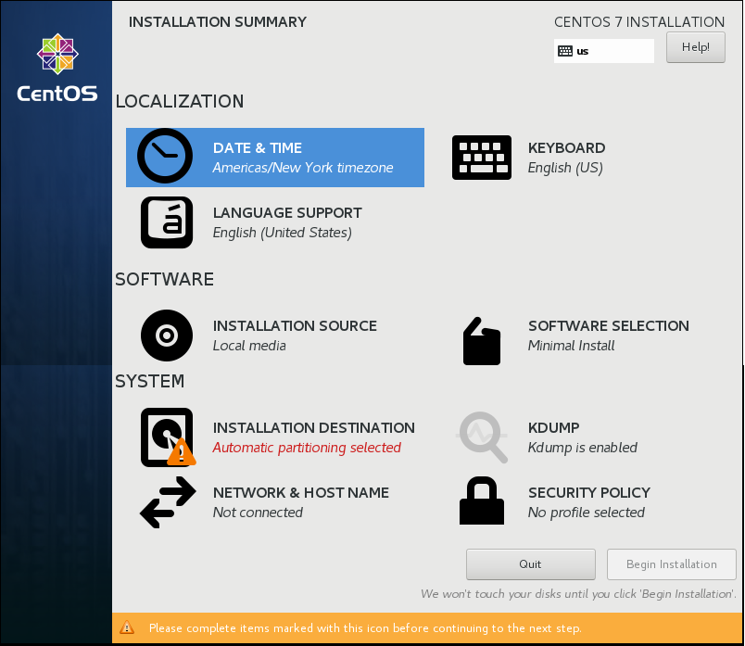Click 'Minimal Install' status text
The height and width of the screenshot is (646, 745).
pos(572,346)
